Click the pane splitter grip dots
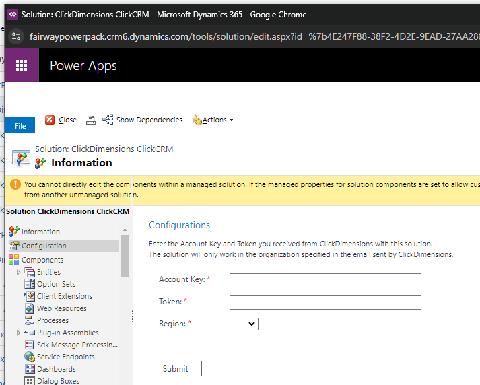Screen dimensions: 480x385 pos(133,316)
